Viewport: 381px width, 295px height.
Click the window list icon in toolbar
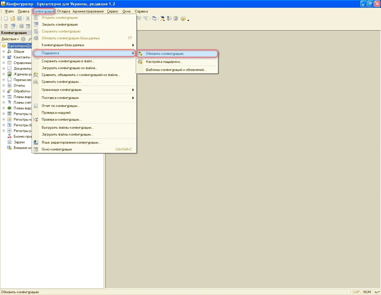pyautogui.click(x=154, y=18)
